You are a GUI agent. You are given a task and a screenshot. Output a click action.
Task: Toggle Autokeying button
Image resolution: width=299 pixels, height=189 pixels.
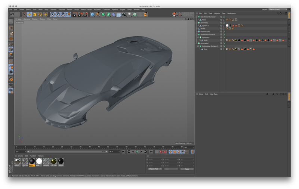pos(161,152)
